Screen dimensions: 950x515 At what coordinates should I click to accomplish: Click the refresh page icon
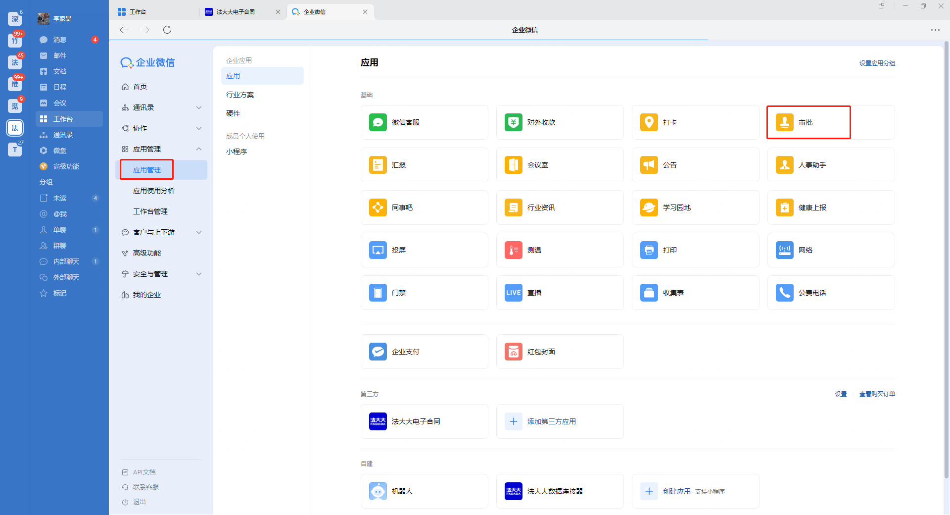tap(167, 30)
